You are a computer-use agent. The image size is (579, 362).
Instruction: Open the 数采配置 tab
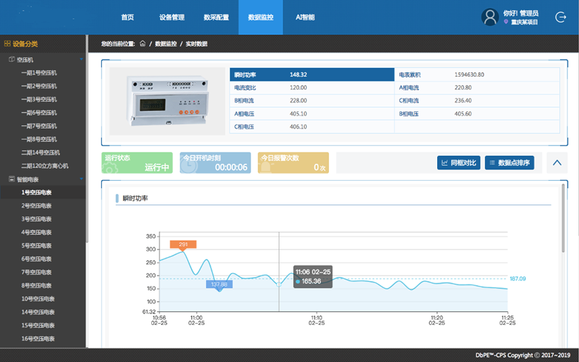216,18
